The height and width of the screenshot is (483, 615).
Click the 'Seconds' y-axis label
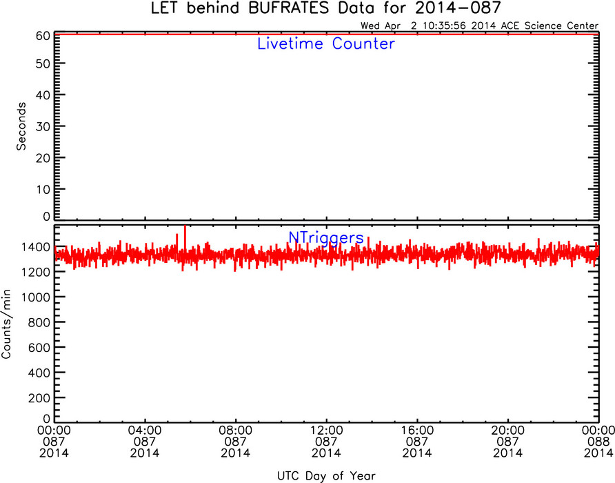[x=21, y=126]
